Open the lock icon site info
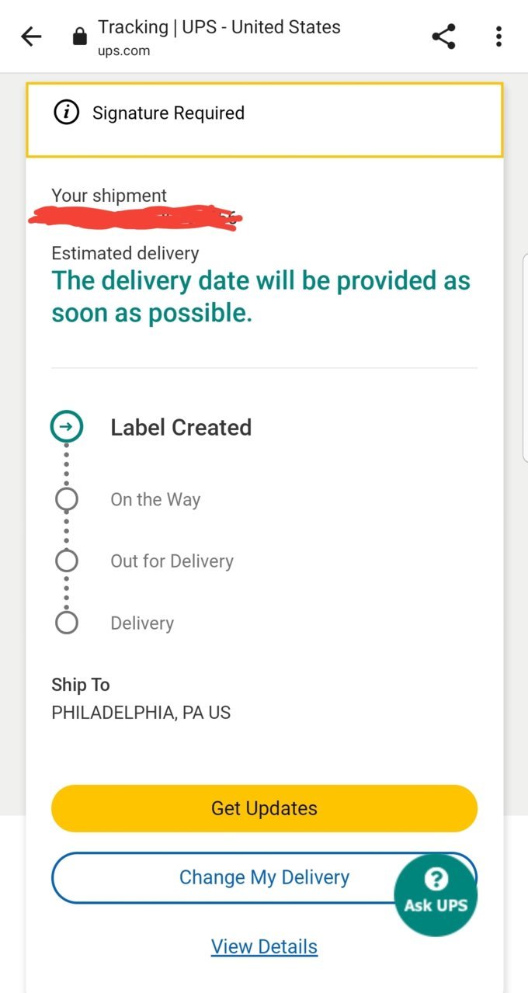This screenshot has height=993, width=528. click(x=79, y=36)
